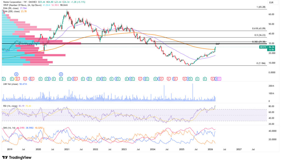Click the first blue dividend D marker
The image size is (281, 163).
(x=16, y=74)
